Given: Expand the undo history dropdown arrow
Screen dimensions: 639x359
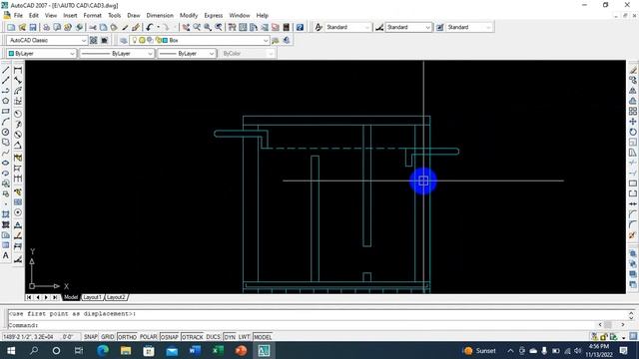Looking at the screenshot, I should pyautogui.click(x=158, y=27).
